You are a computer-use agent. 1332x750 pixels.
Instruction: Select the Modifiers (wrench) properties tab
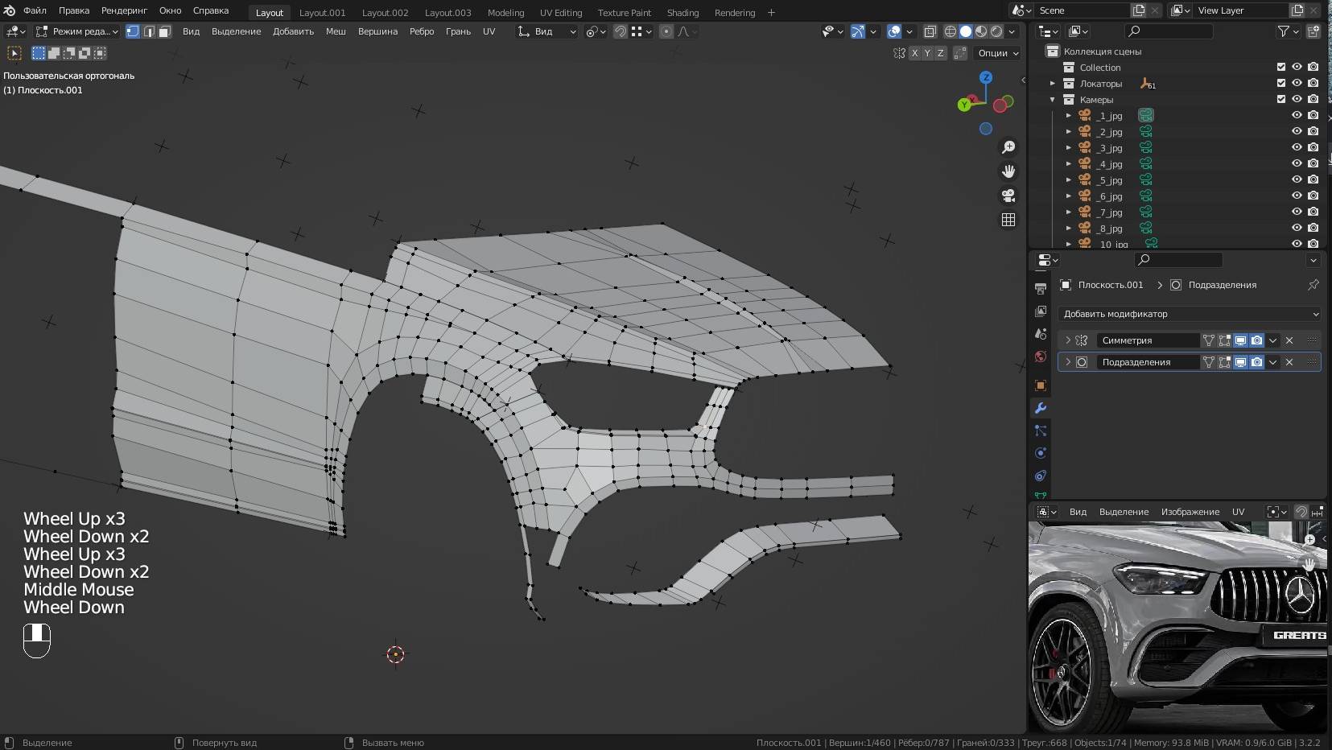pyautogui.click(x=1041, y=408)
